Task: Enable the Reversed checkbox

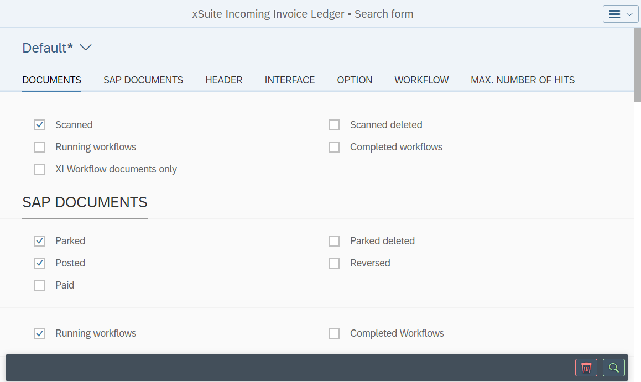Action: pos(334,263)
